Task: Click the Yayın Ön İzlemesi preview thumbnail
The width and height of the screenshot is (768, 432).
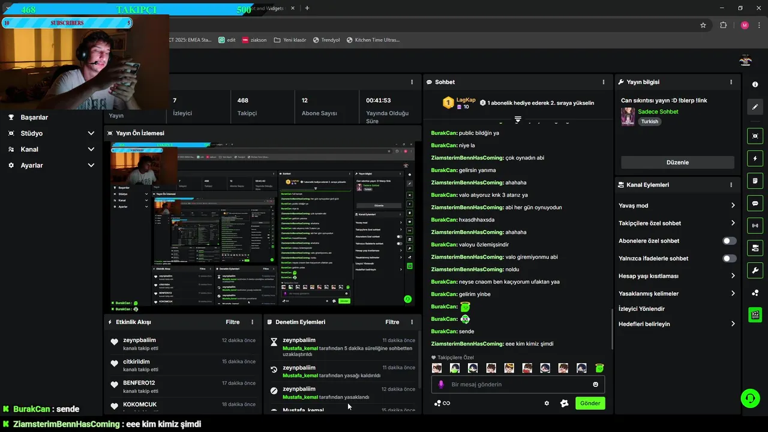Action: (262, 226)
